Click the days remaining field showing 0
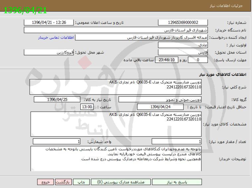 click(198, 60)
